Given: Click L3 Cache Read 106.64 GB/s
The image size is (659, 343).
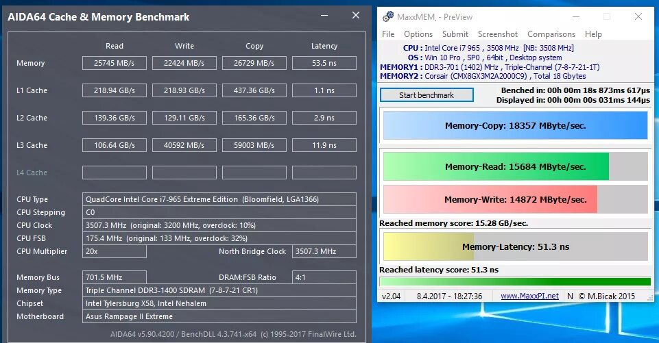Looking at the screenshot, I should click(115, 145).
